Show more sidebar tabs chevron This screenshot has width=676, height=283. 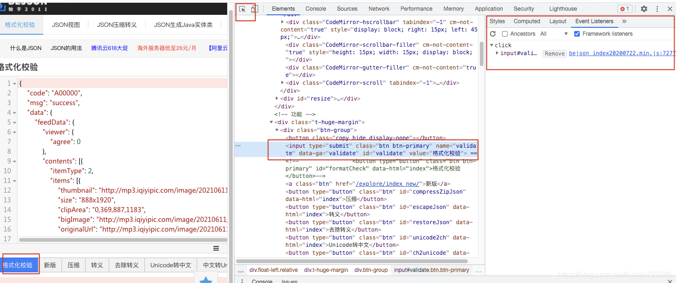tap(624, 21)
